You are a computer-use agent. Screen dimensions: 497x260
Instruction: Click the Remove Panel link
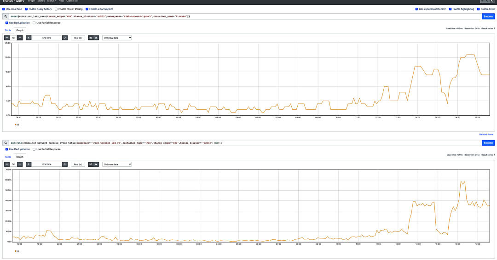pyautogui.click(x=486, y=135)
